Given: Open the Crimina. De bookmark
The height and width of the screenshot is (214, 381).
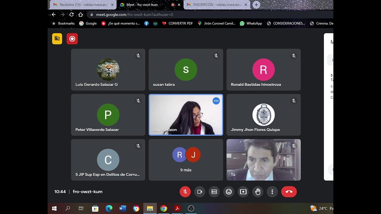Looking at the screenshot, I should tap(321, 23).
